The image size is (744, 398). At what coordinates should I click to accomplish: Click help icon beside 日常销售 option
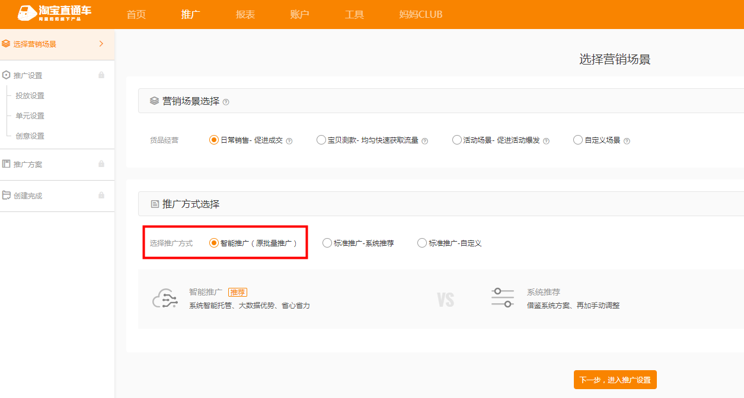pyautogui.click(x=289, y=141)
